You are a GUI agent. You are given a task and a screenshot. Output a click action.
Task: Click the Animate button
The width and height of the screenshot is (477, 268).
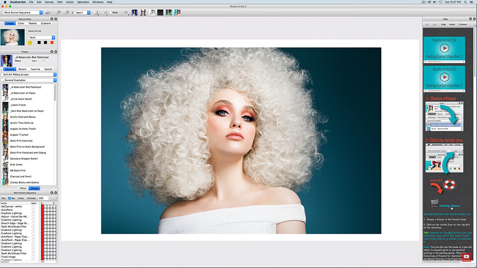pyautogui.click(x=31, y=198)
